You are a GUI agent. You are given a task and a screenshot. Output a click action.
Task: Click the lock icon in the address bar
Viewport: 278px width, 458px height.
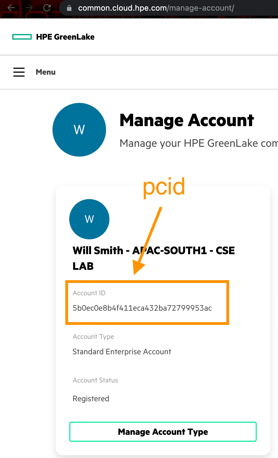click(x=69, y=8)
